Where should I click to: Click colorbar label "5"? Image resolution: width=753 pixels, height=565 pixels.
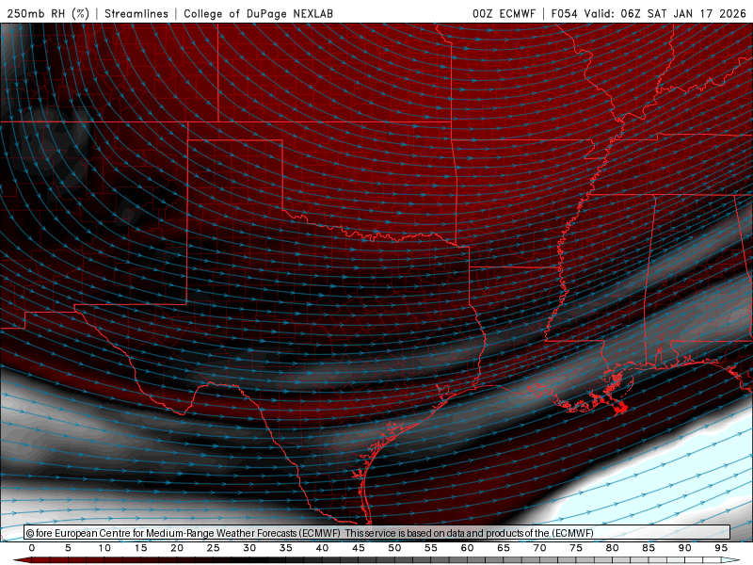tap(68, 548)
